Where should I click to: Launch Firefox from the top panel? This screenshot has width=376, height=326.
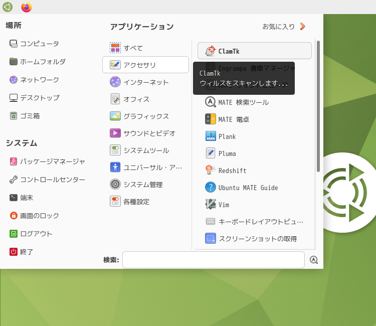pyautogui.click(x=27, y=7)
